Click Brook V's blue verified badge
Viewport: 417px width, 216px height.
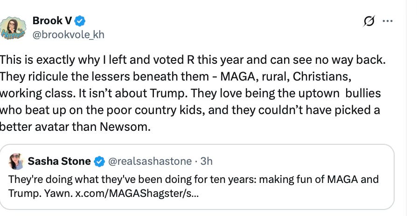click(x=80, y=20)
